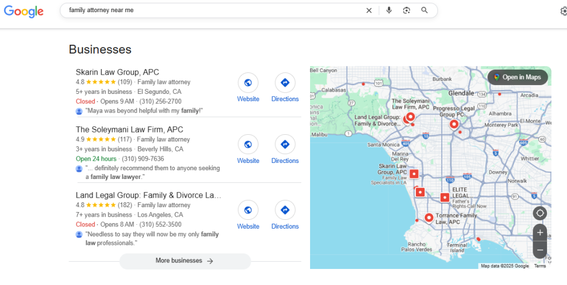Click 'Open 24 hours' status text
Image resolution: width=567 pixels, height=285 pixels.
pyautogui.click(x=96, y=159)
